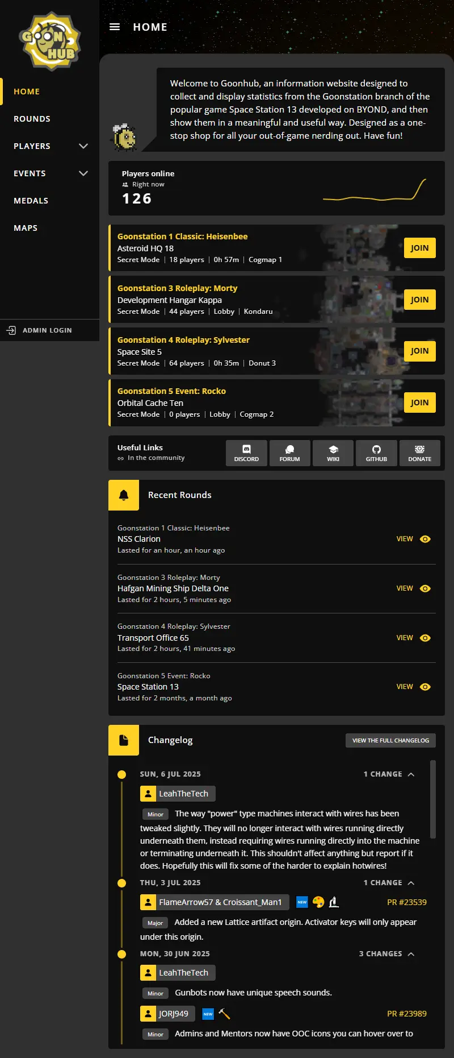Click the NEW tag icon beside FlameArrow57

point(302,902)
